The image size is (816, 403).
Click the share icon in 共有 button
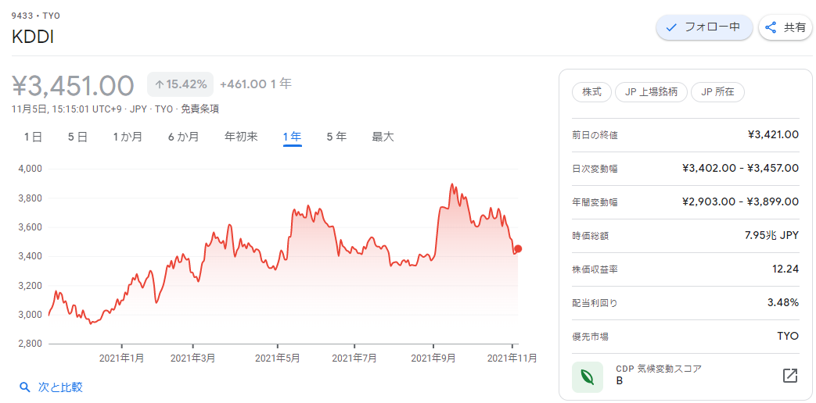point(771,27)
